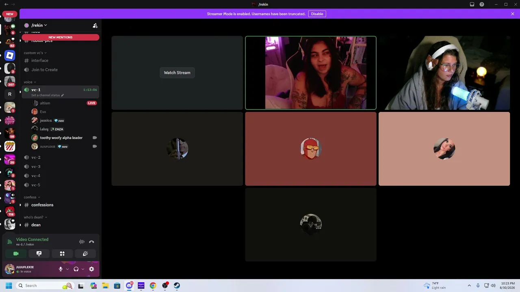Open headphone output options arrow
520x292 pixels.
(83, 269)
